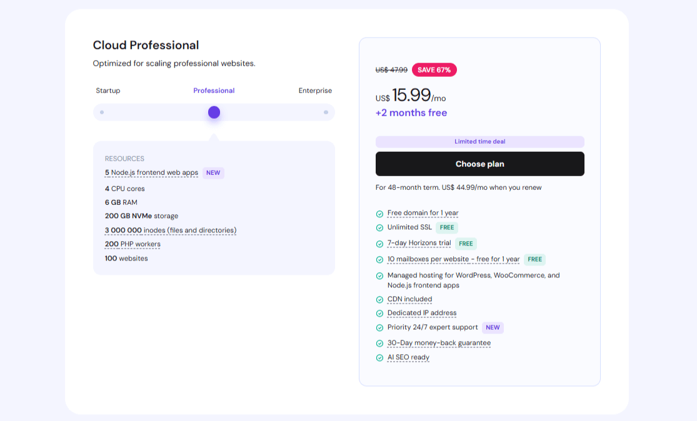Screen dimensions: 697x421
Task: Click the checkmark icon beside CDN included
Action: (x=380, y=299)
